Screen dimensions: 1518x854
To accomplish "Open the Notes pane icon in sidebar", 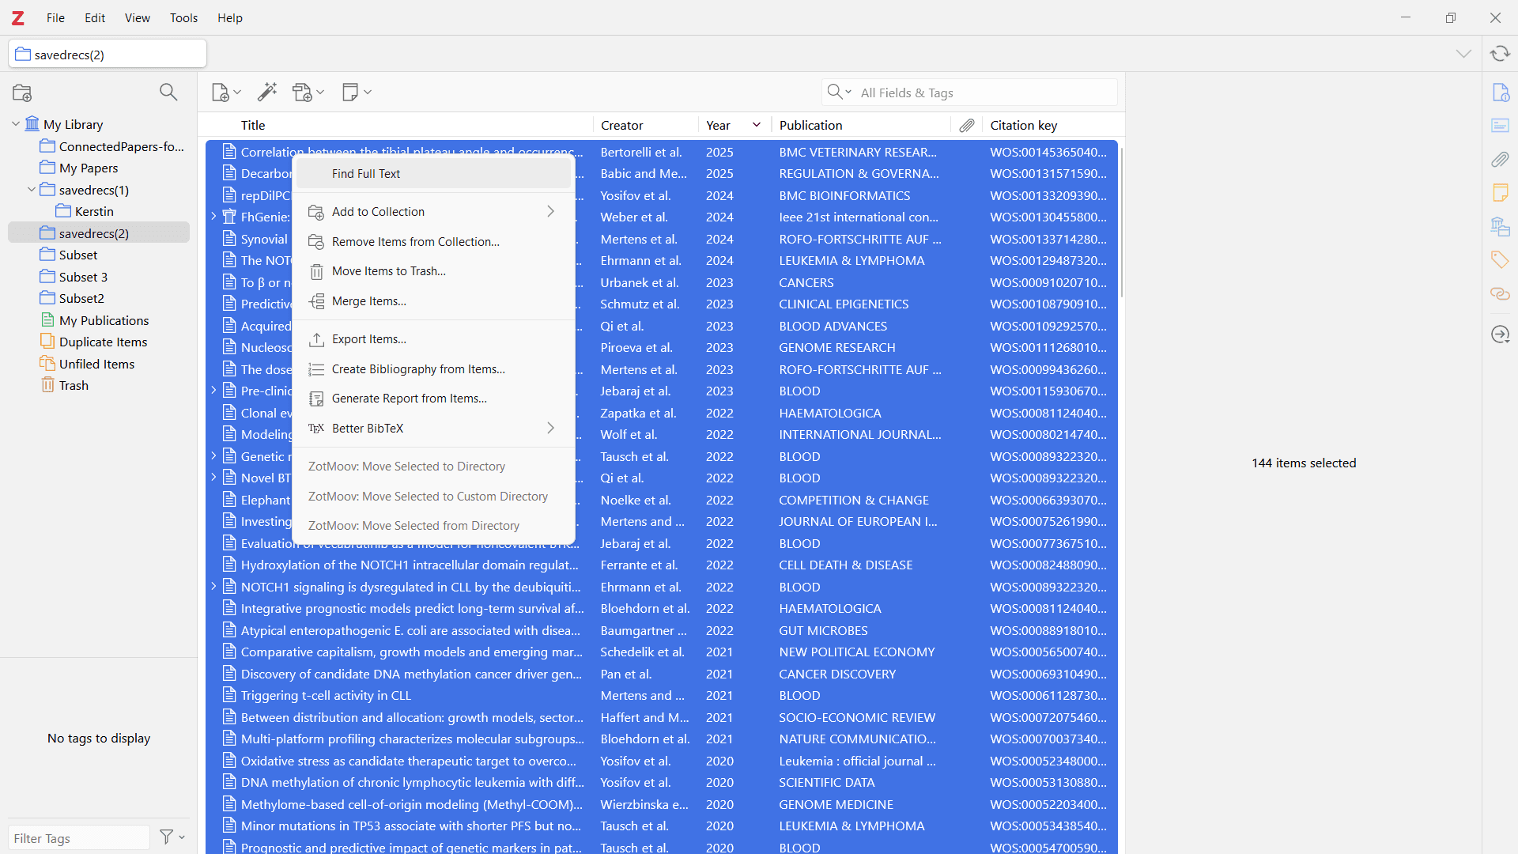I will [x=1501, y=193].
